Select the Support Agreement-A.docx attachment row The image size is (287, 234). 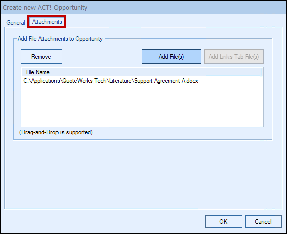coord(142,81)
